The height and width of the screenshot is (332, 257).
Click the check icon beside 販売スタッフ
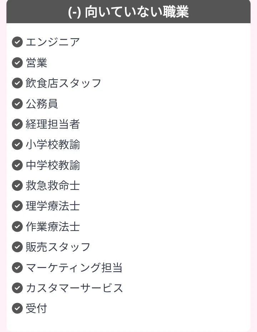(17, 247)
